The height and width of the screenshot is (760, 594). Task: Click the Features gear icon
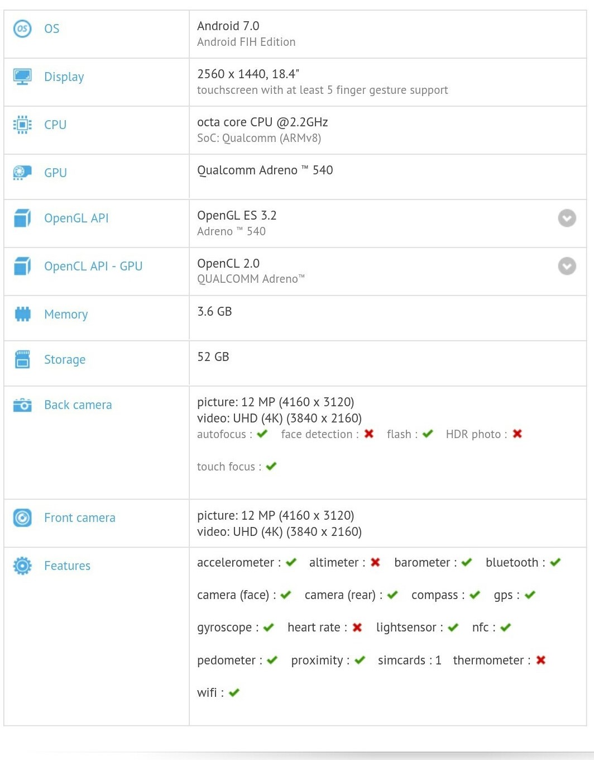(22, 566)
